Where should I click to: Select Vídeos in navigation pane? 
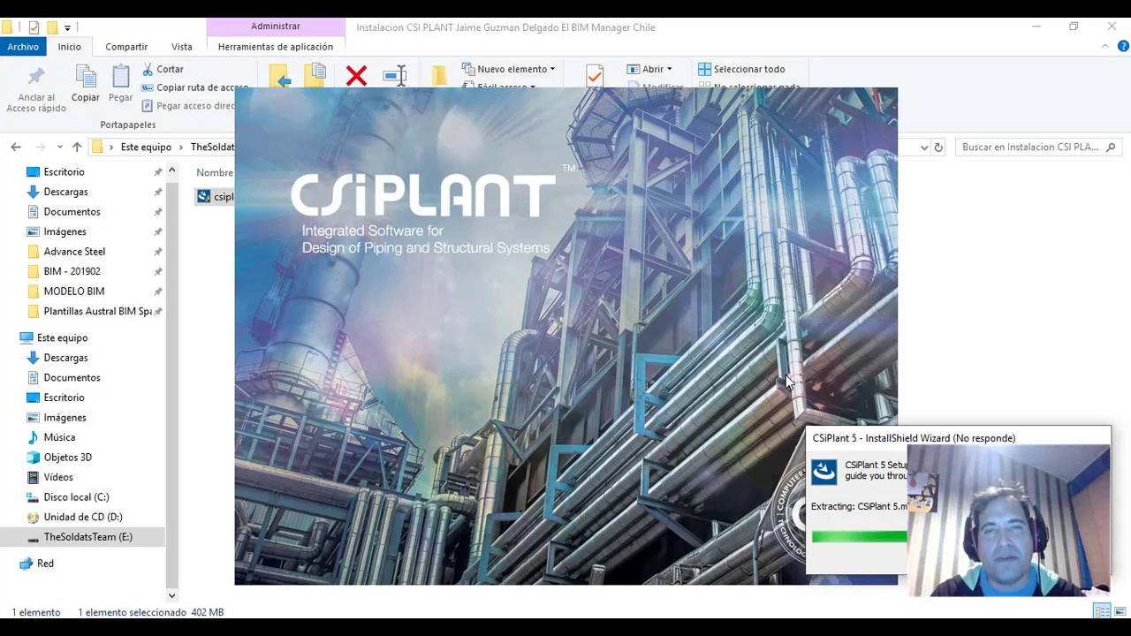(x=58, y=477)
